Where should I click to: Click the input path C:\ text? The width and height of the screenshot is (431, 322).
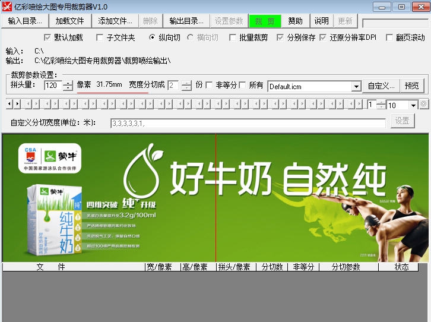click(39, 51)
